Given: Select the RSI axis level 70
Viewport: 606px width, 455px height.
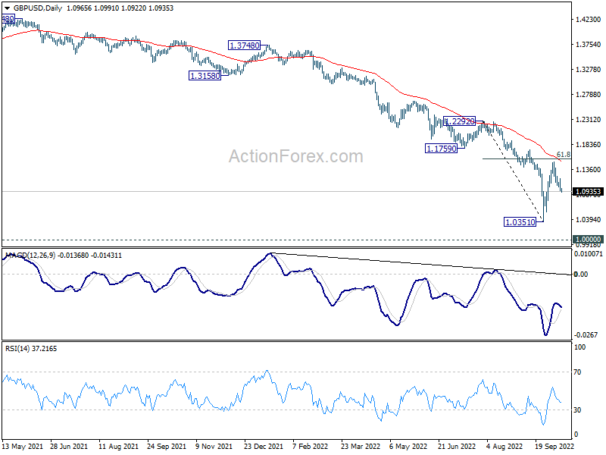Looking at the screenshot, I should [x=577, y=372].
